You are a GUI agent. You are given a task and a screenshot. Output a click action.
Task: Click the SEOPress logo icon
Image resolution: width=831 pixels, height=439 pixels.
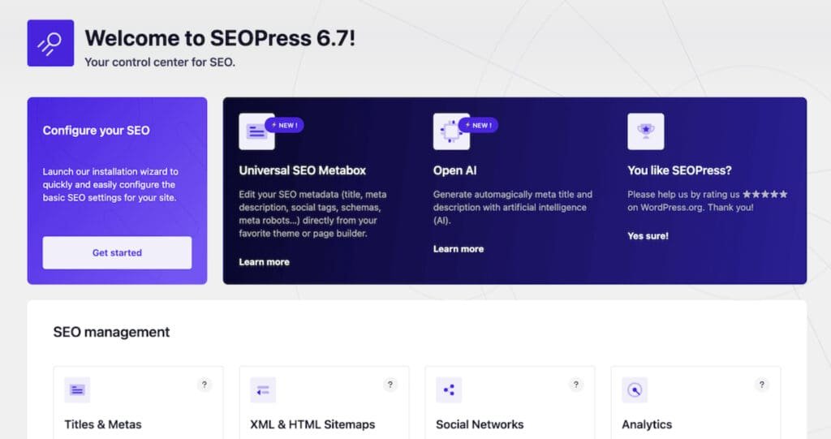50,43
